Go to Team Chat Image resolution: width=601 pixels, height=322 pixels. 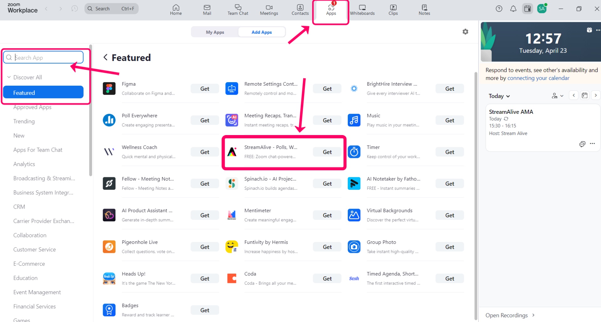click(x=238, y=10)
